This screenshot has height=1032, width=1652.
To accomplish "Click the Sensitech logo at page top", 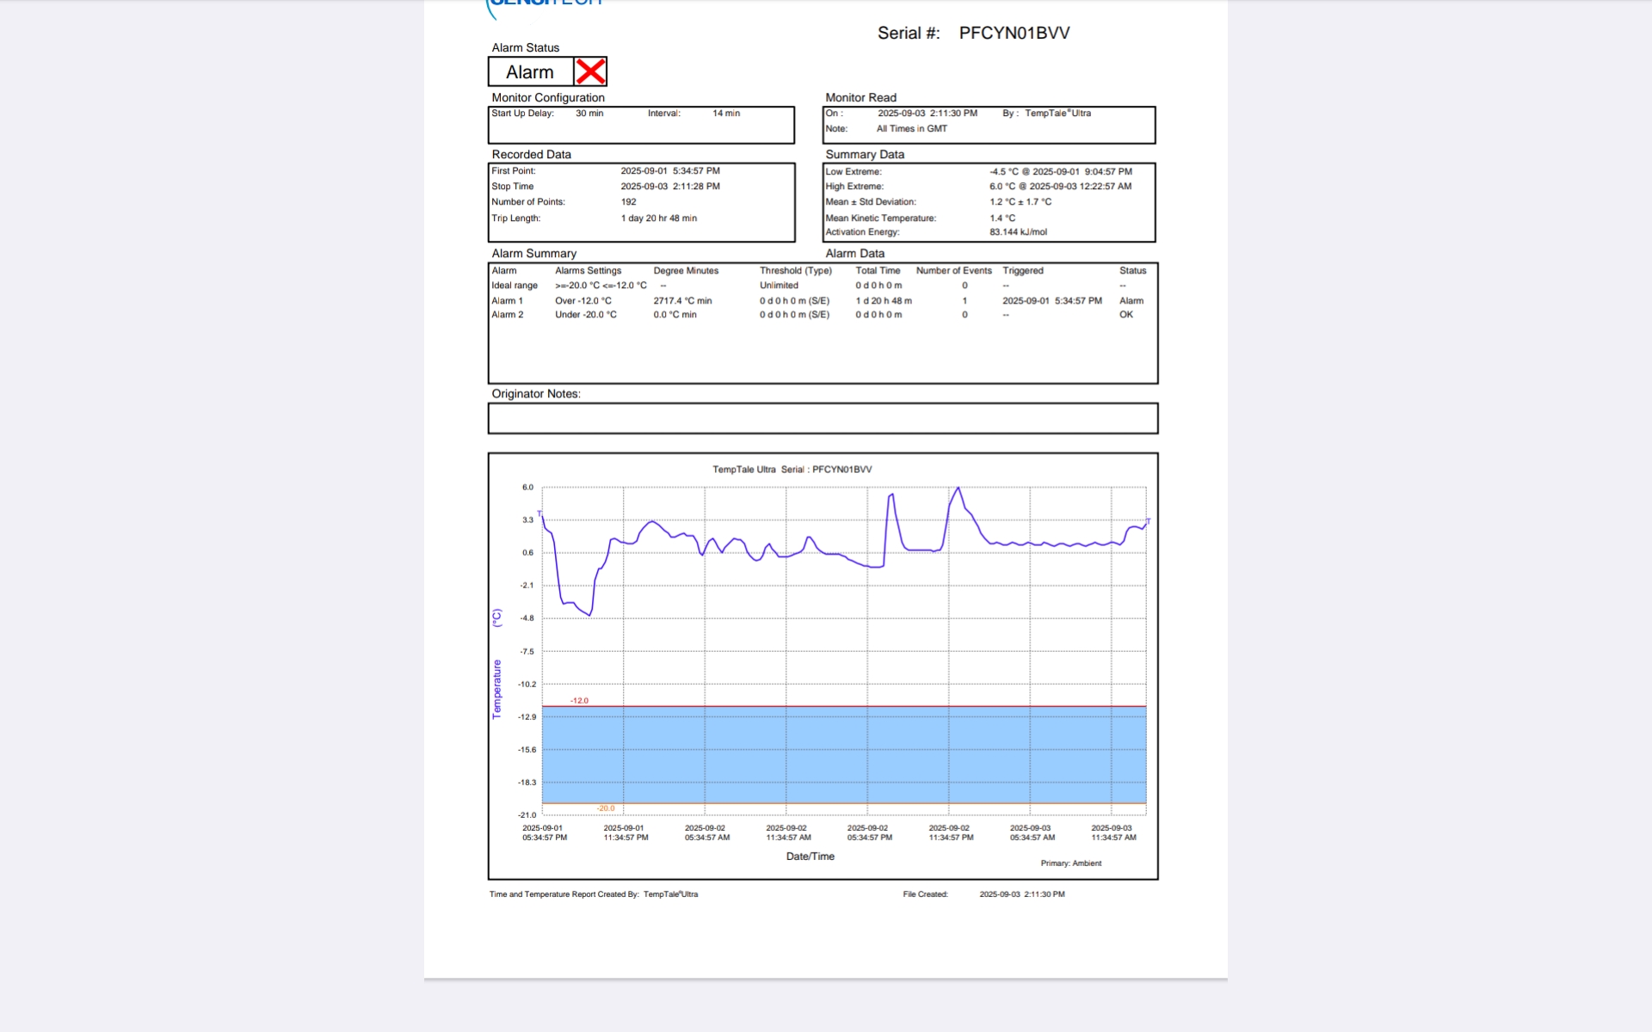I will (545, 4).
